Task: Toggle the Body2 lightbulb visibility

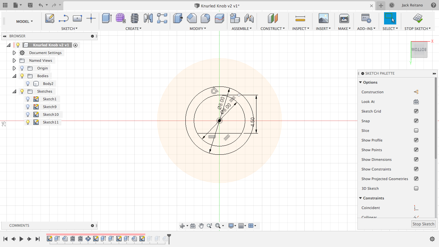Action: 28,84
